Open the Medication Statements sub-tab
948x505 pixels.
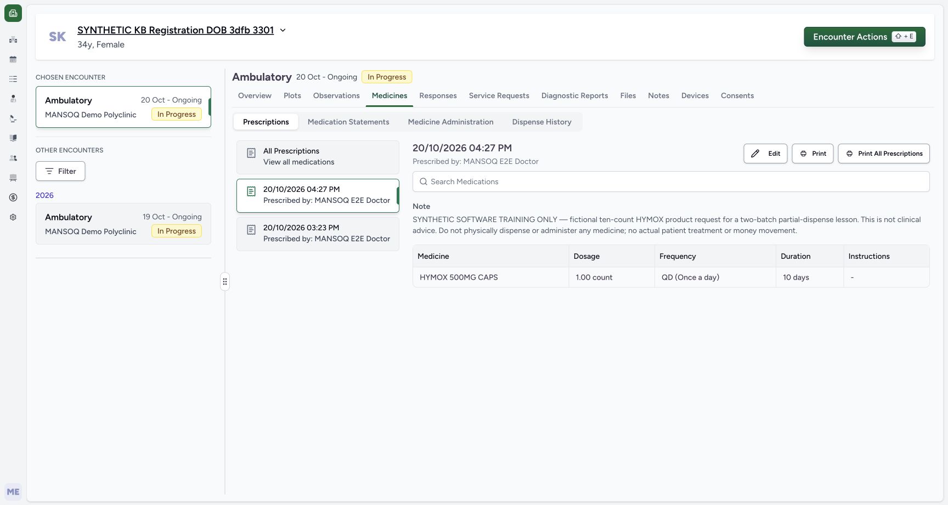(348, 122)
